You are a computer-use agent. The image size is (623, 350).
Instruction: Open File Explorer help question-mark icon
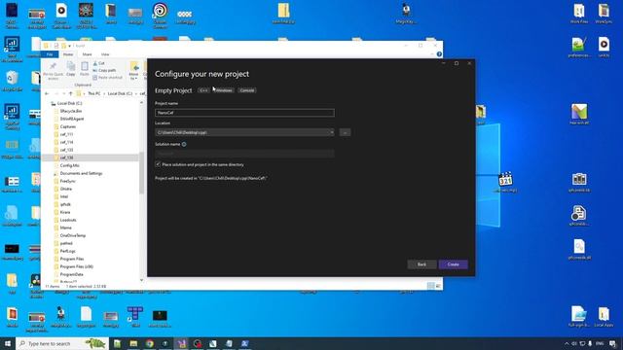point(439,54)
